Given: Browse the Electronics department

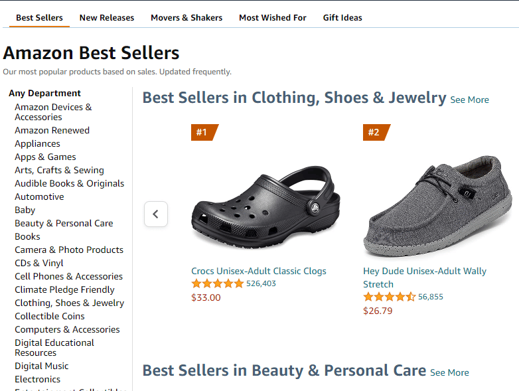Looking at the screenshot, I should click(38, 380).
